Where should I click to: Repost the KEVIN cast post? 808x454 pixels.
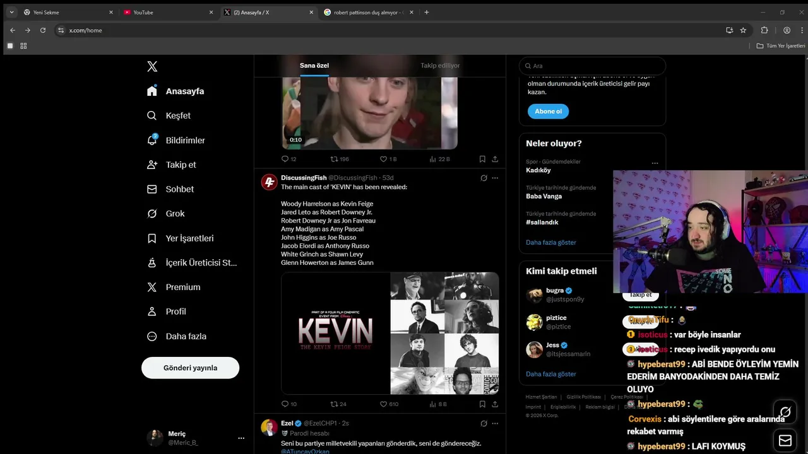click(x=338, y=404)
